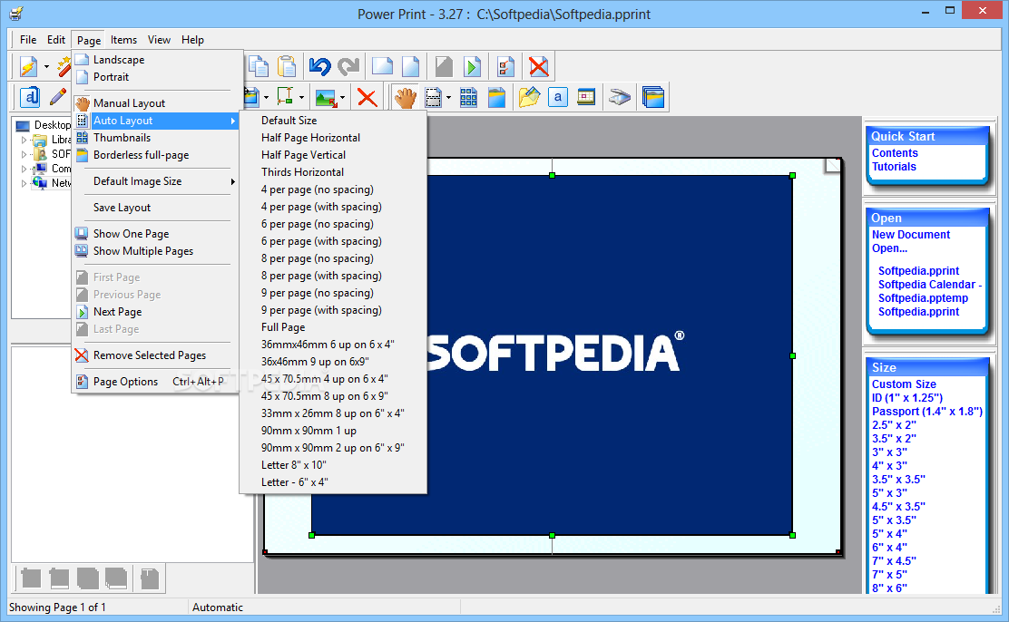Click the gray Redo arrow icon
The width and height of the screenshot is (1009, 622).
[x=348, y=66]
